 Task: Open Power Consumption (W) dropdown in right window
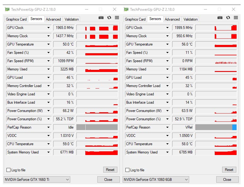pos(167,111)
